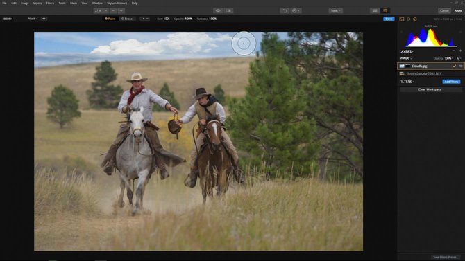Viewport: 465px width, 261px height.
Task: Click the BRUSH tool label
Action: tap(8, 19)
